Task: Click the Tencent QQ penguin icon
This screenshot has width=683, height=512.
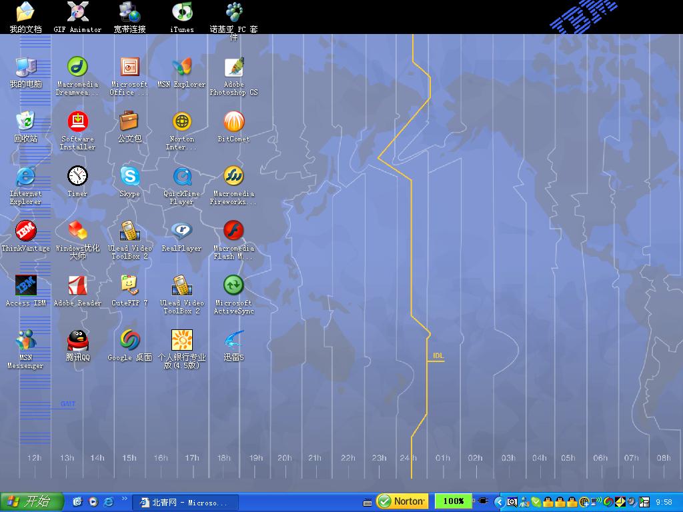Action: coord(77,341)
